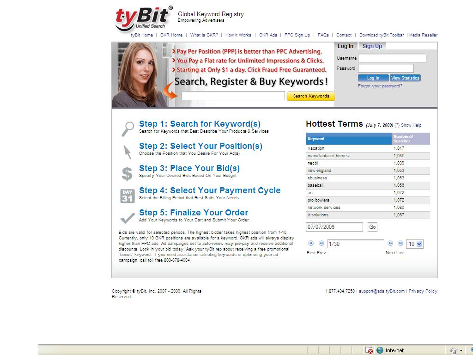Click the View Statistics button

[405, 78]
